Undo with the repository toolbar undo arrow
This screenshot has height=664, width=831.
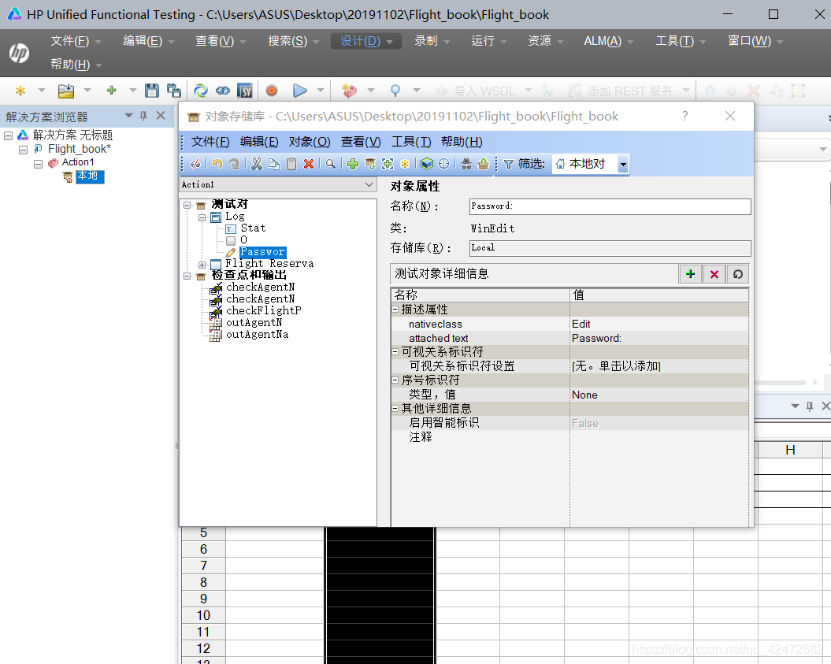(x=217, y=165)
